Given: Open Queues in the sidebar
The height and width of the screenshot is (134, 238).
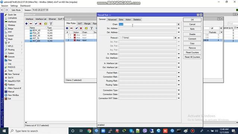Looking at the screenshot, I should click(x=11, y=57).
